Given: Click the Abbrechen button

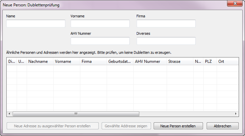Looking at the screenshot, I should (223, 126).
